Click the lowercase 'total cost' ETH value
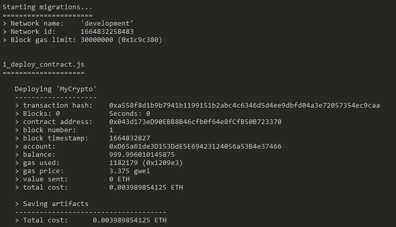This screenshot has height=227, width=396. 146,188
